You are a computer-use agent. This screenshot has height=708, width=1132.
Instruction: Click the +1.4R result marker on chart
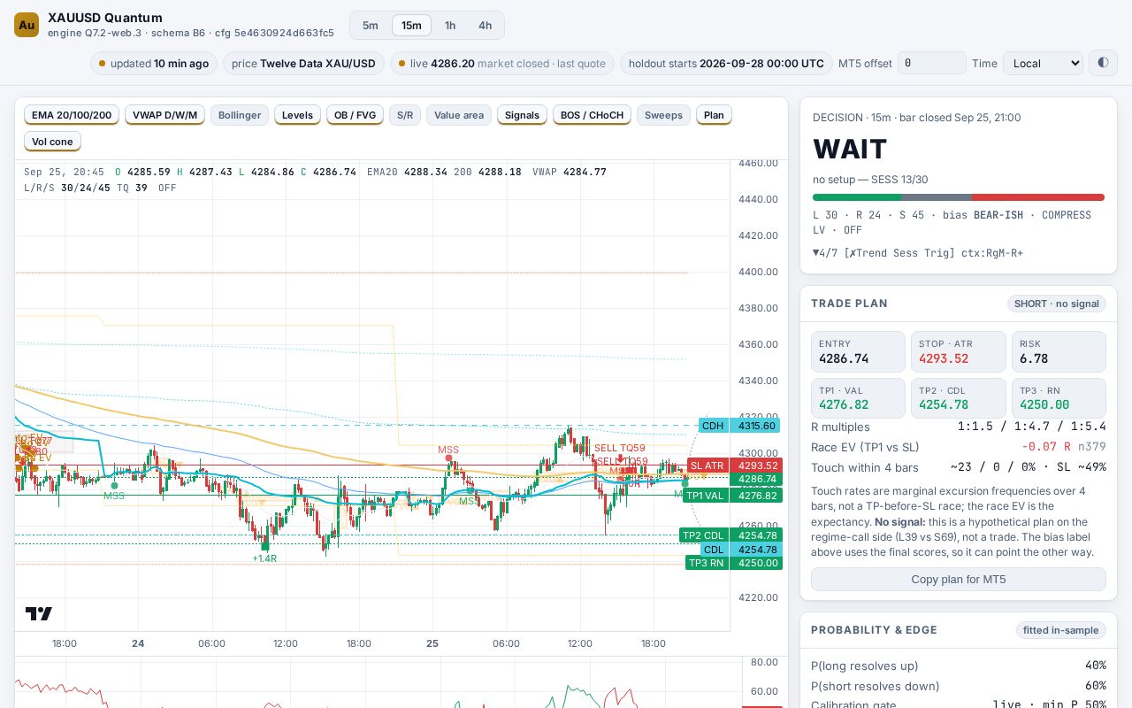coord(264,558)
